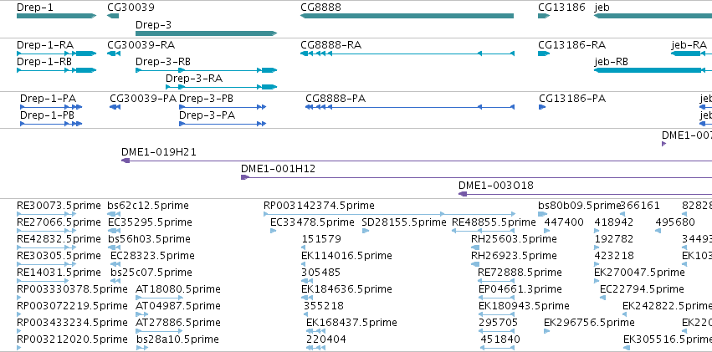Select the CG13186-PA arrow glyph

[541, 107]
